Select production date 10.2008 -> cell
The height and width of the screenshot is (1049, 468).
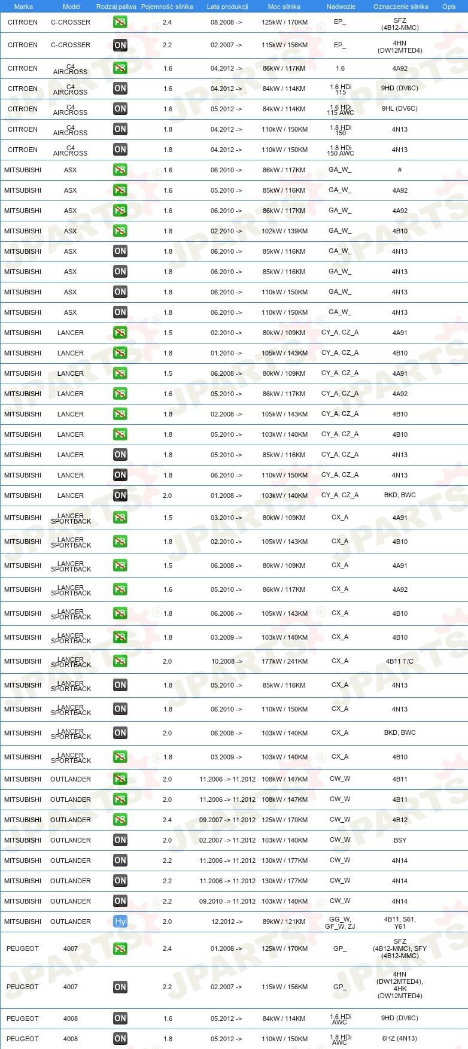click(x=227, y=661)
